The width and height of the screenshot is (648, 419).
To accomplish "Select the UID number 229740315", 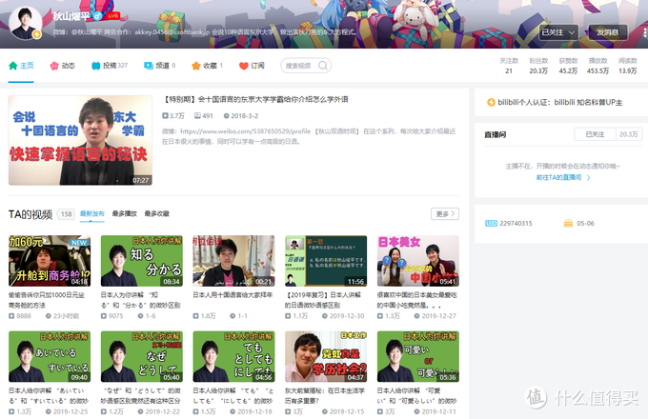I will [x=516, y=224].
